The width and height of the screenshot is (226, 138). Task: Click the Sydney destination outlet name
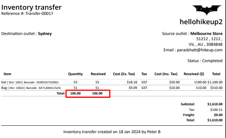point(45,33)
